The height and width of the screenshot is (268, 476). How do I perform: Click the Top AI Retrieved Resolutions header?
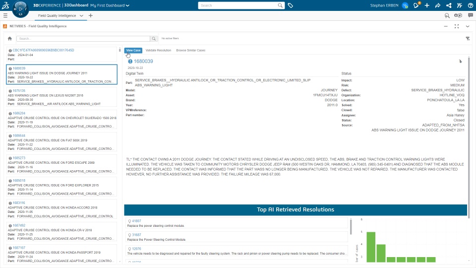296,209
